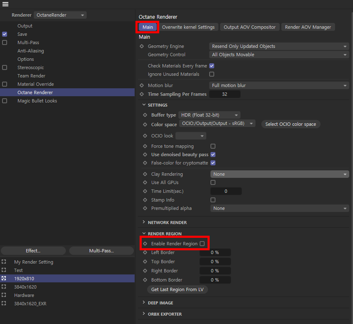Click the My Render Setting preset icon
The width and height of the screenshot is (353, 324).
point(4,262)
